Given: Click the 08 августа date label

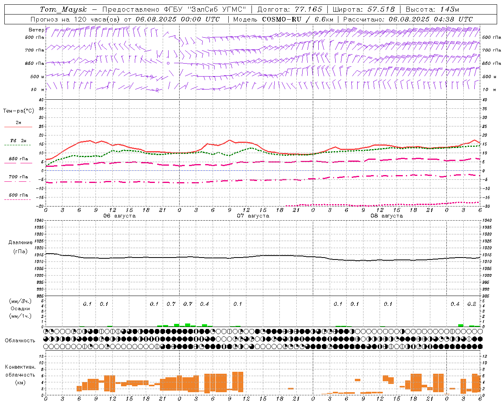Looking at the screenshot, I should [386, 216].
